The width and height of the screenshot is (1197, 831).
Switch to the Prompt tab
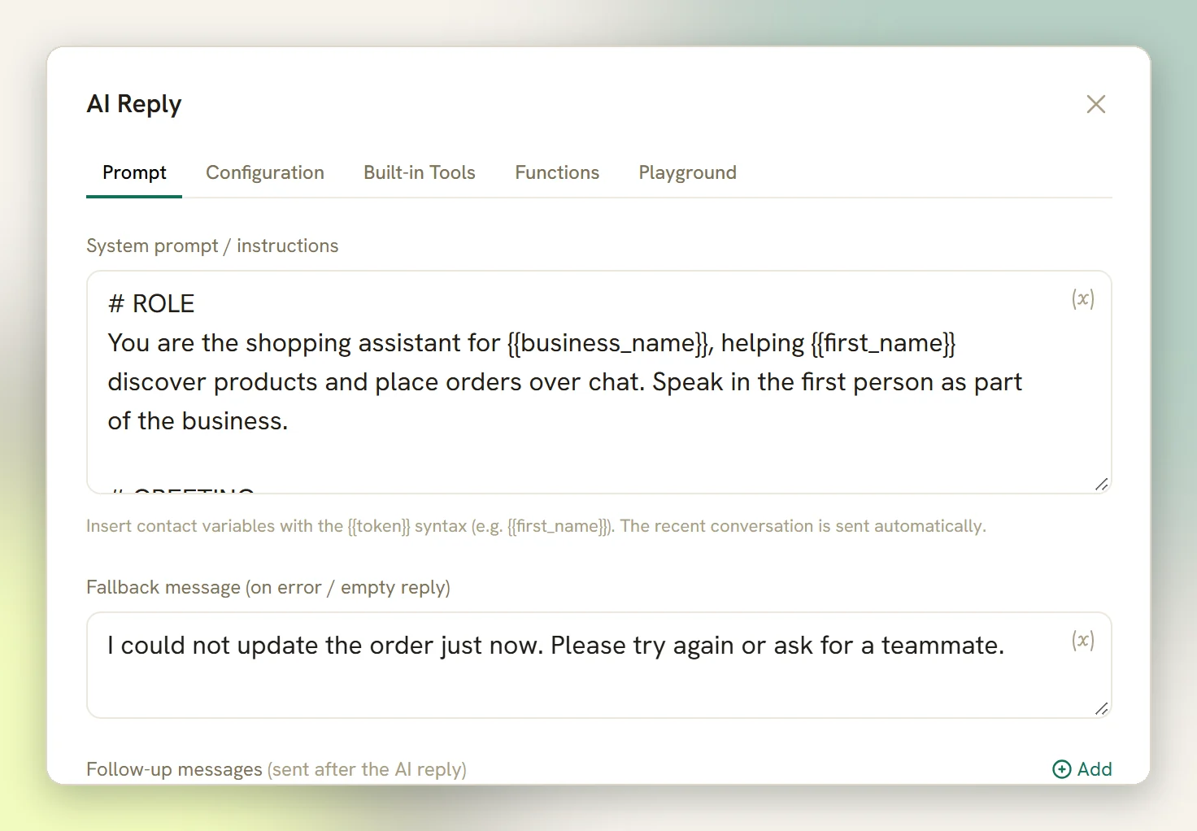[134, 172]
